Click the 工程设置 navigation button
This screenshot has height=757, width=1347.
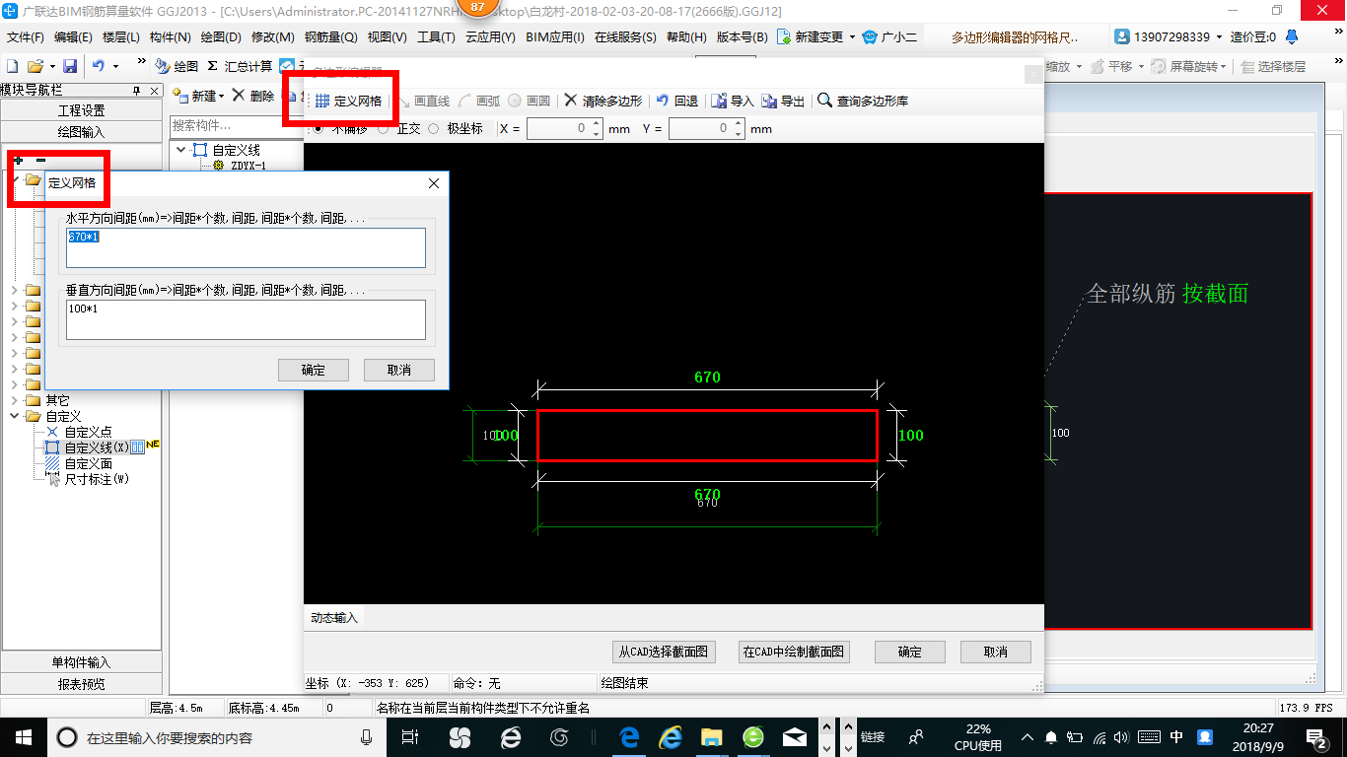tap(81, 110)
